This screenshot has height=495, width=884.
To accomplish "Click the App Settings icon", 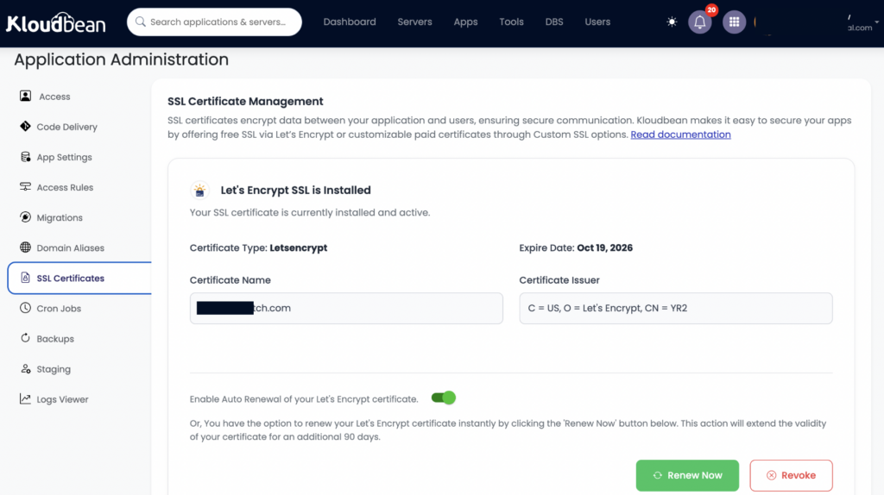I will pos(25,157).
